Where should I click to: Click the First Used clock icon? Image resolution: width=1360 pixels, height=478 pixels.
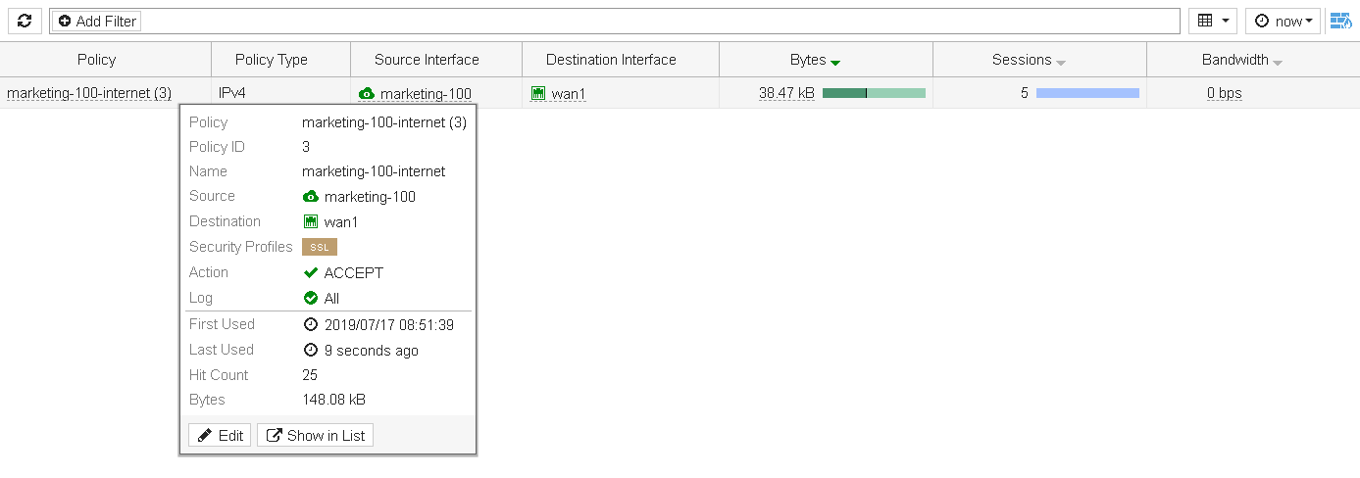(x=311, y=324)
